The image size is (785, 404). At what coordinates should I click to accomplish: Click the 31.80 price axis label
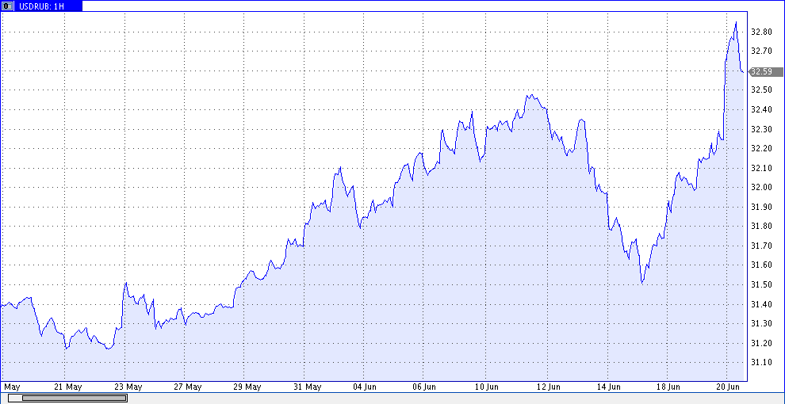coord(761,226)
